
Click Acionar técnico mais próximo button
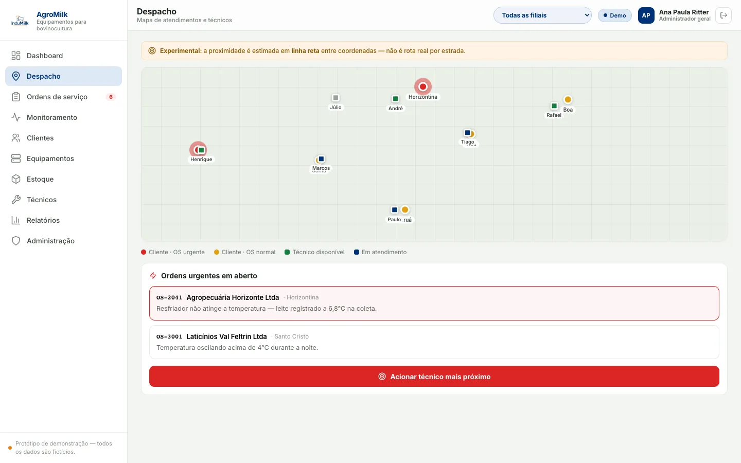(x=434, y=377)
